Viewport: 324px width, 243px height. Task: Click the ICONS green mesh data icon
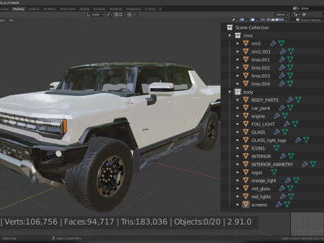[x=276, y=148]
